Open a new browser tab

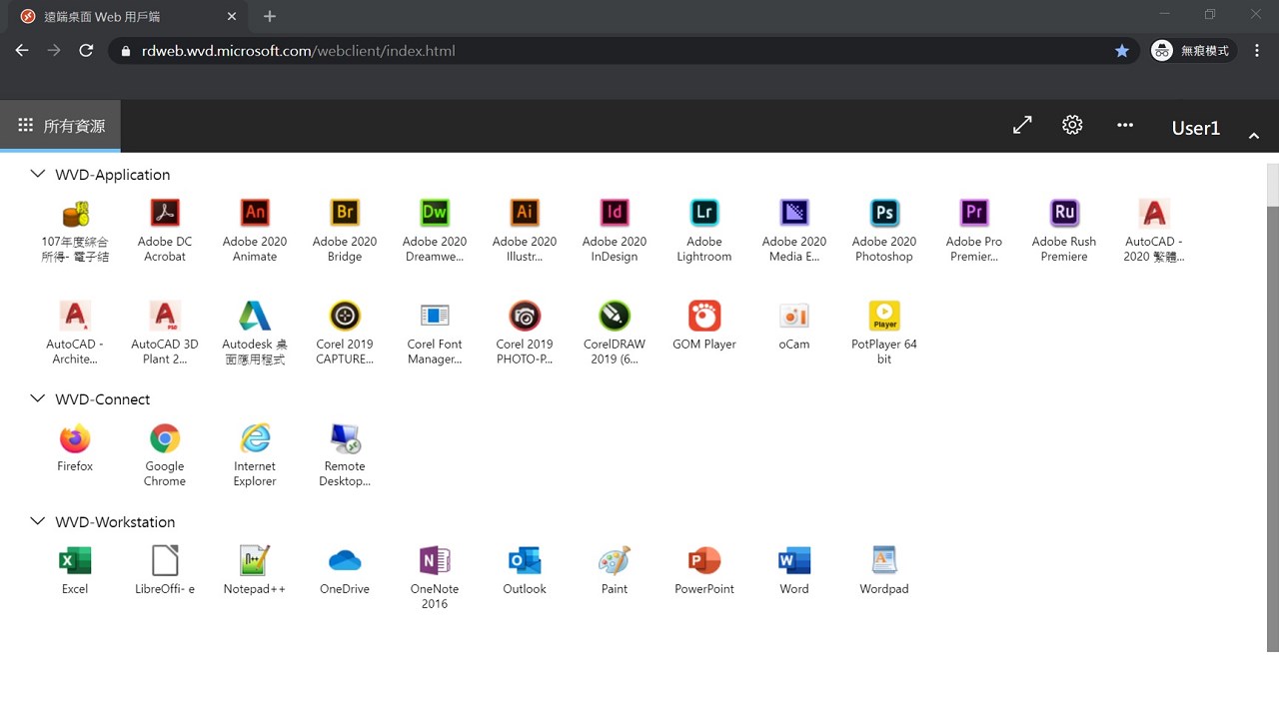point(270,17)
